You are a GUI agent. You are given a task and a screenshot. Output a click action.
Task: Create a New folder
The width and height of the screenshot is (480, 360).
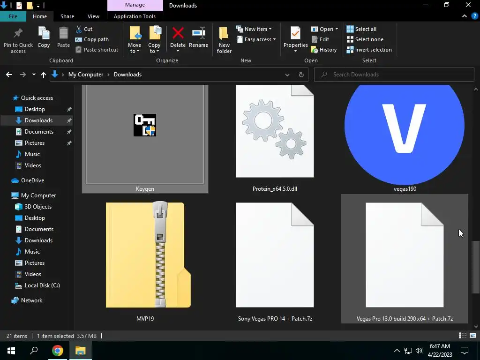tap(224, 40)
